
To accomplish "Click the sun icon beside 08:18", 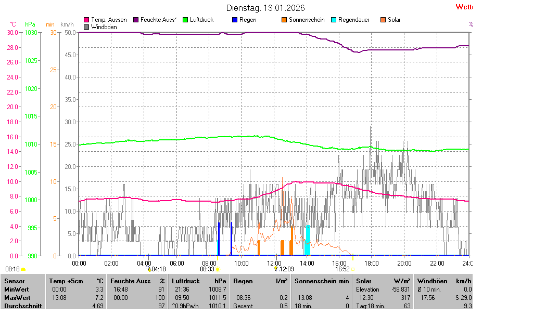I will [23, 270].
